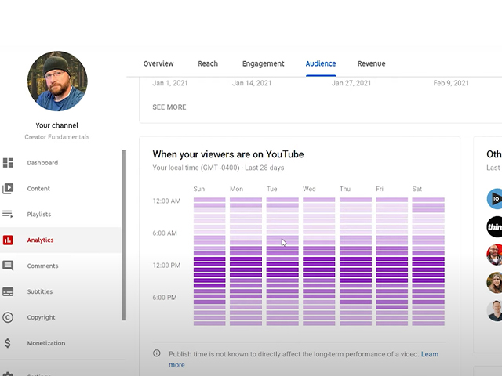Click the Copyright circle-C icon

(x=8, y=317)
